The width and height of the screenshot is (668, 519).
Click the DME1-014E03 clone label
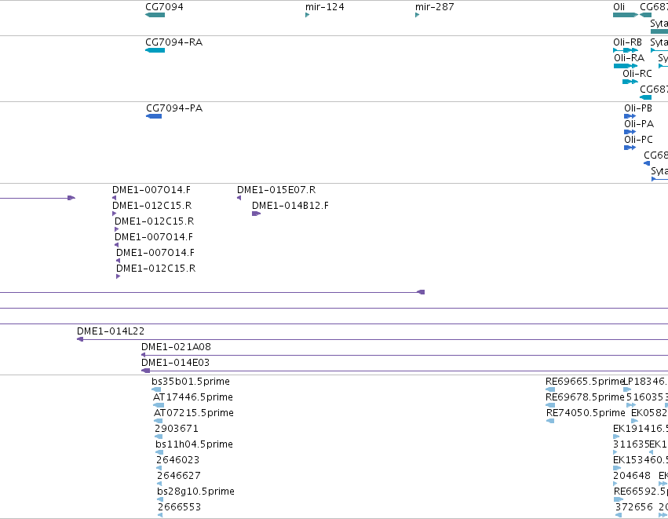coord(175,363)
